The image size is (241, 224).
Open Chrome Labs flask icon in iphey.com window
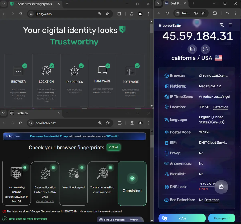[131, 14]
